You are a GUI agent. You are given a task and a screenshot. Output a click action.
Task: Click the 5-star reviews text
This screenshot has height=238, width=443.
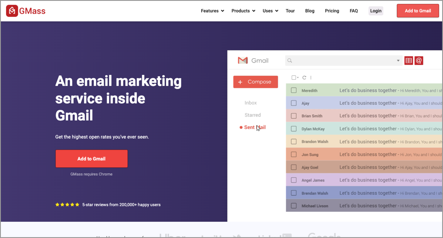pos(122,205)
